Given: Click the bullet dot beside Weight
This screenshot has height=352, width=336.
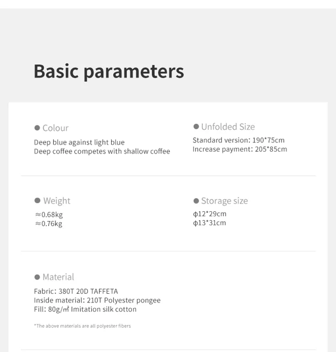Looking at the screenshot, I should pos(37,200).
